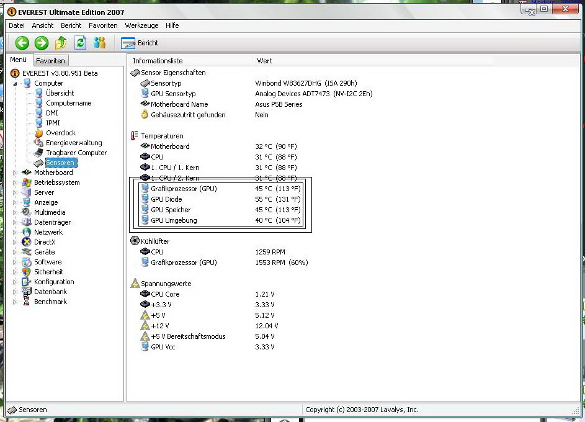Click the Up level arrow icon
585x422 pixels.
click(61, 43)
